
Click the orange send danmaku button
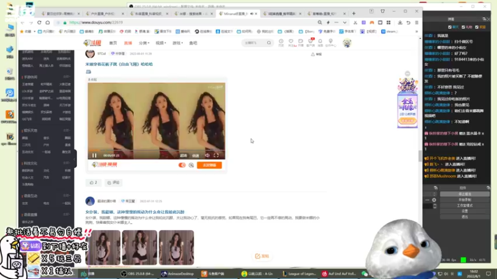[x=209, y=165]
